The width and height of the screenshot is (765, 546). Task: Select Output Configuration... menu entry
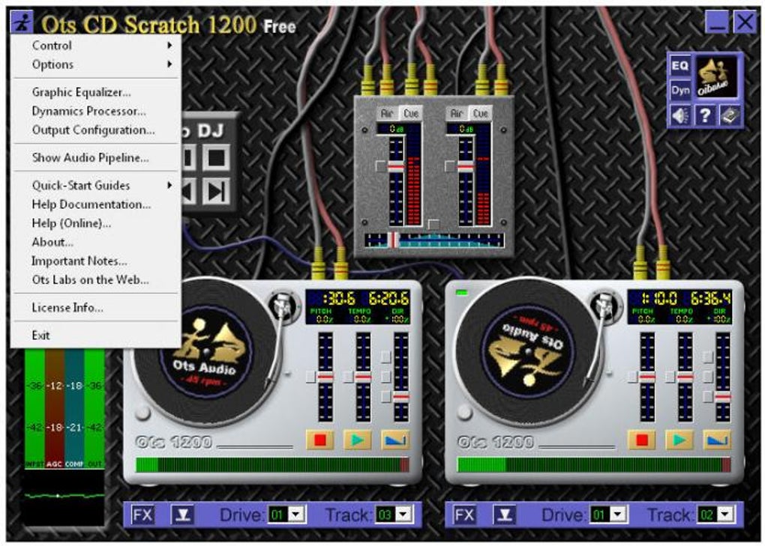click(96, 130)
